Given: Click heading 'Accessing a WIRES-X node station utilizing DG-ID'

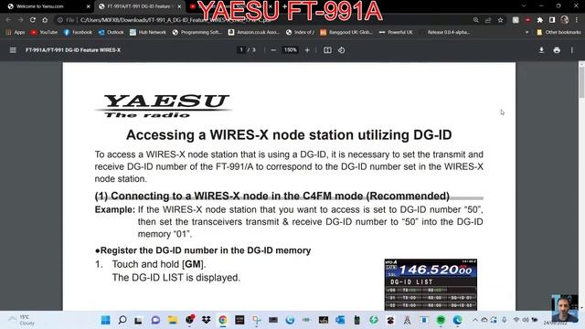Looking at the screenshot, I should point(289,134).
